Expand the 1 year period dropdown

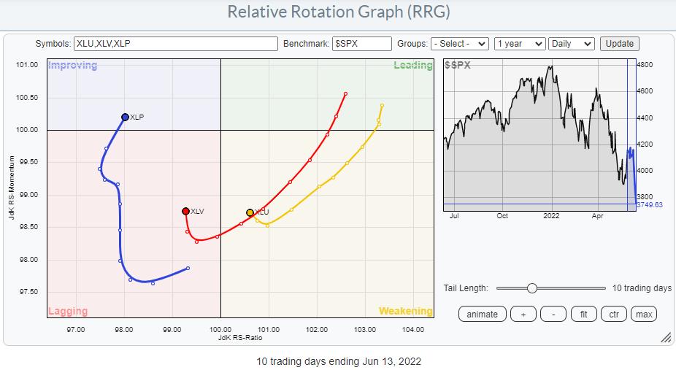pyautogui.click(x=519, y=44)
